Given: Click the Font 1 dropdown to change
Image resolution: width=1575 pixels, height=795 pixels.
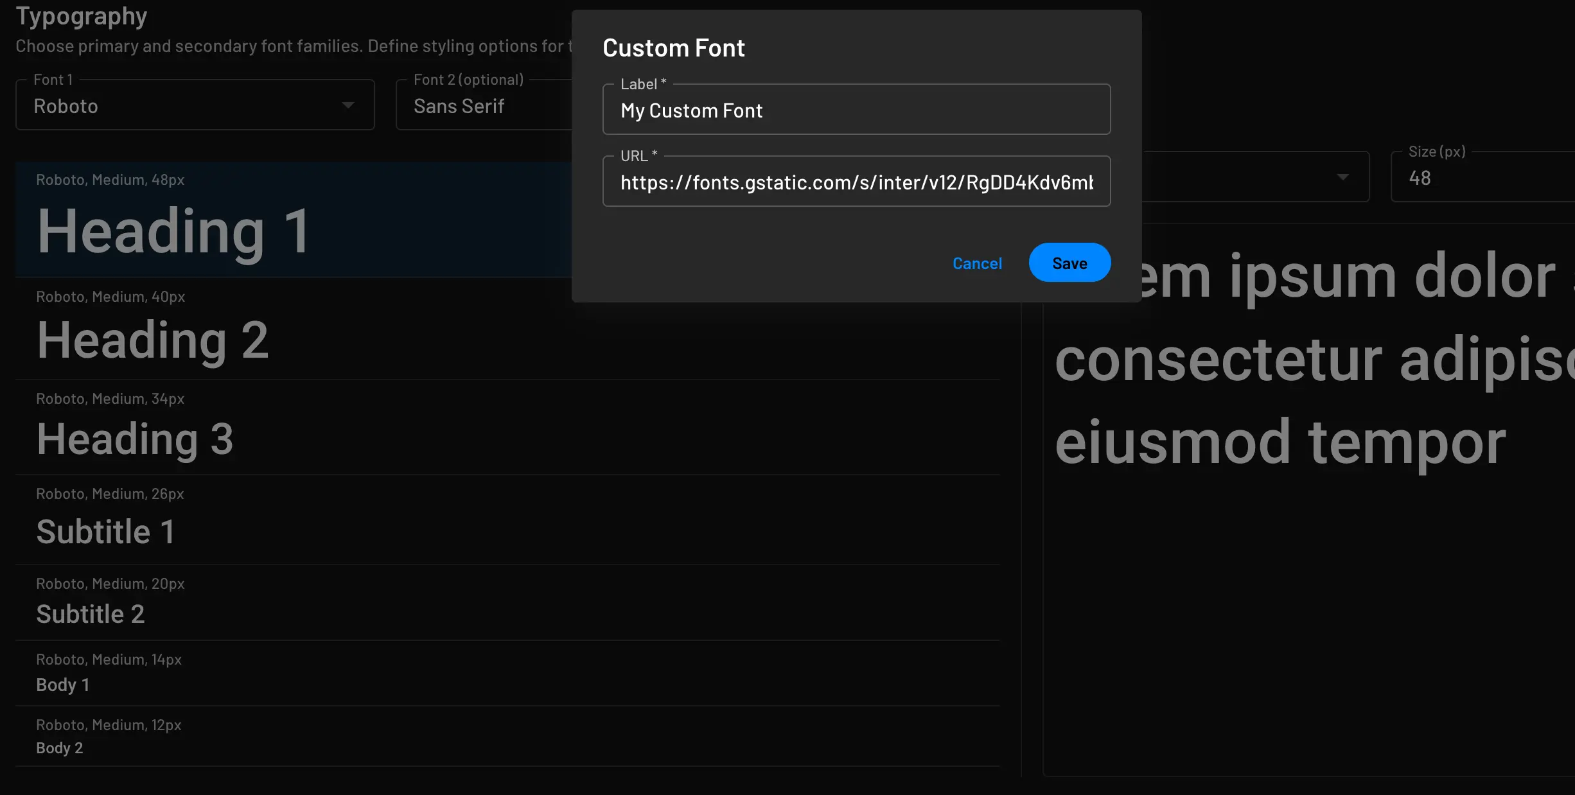Looking at the screenshot, I should tap(195, 105).
